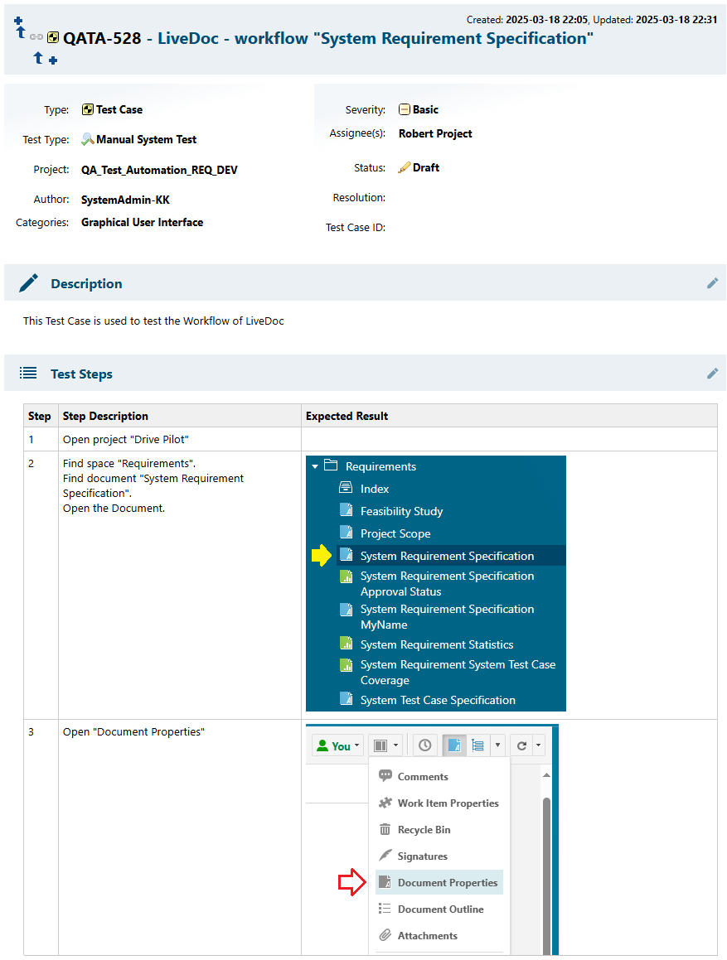Expand the columns layout dropdown arrow

coord(395,745)
